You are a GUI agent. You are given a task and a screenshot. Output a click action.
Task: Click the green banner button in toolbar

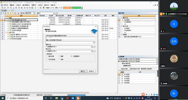(x=77, y=8)
